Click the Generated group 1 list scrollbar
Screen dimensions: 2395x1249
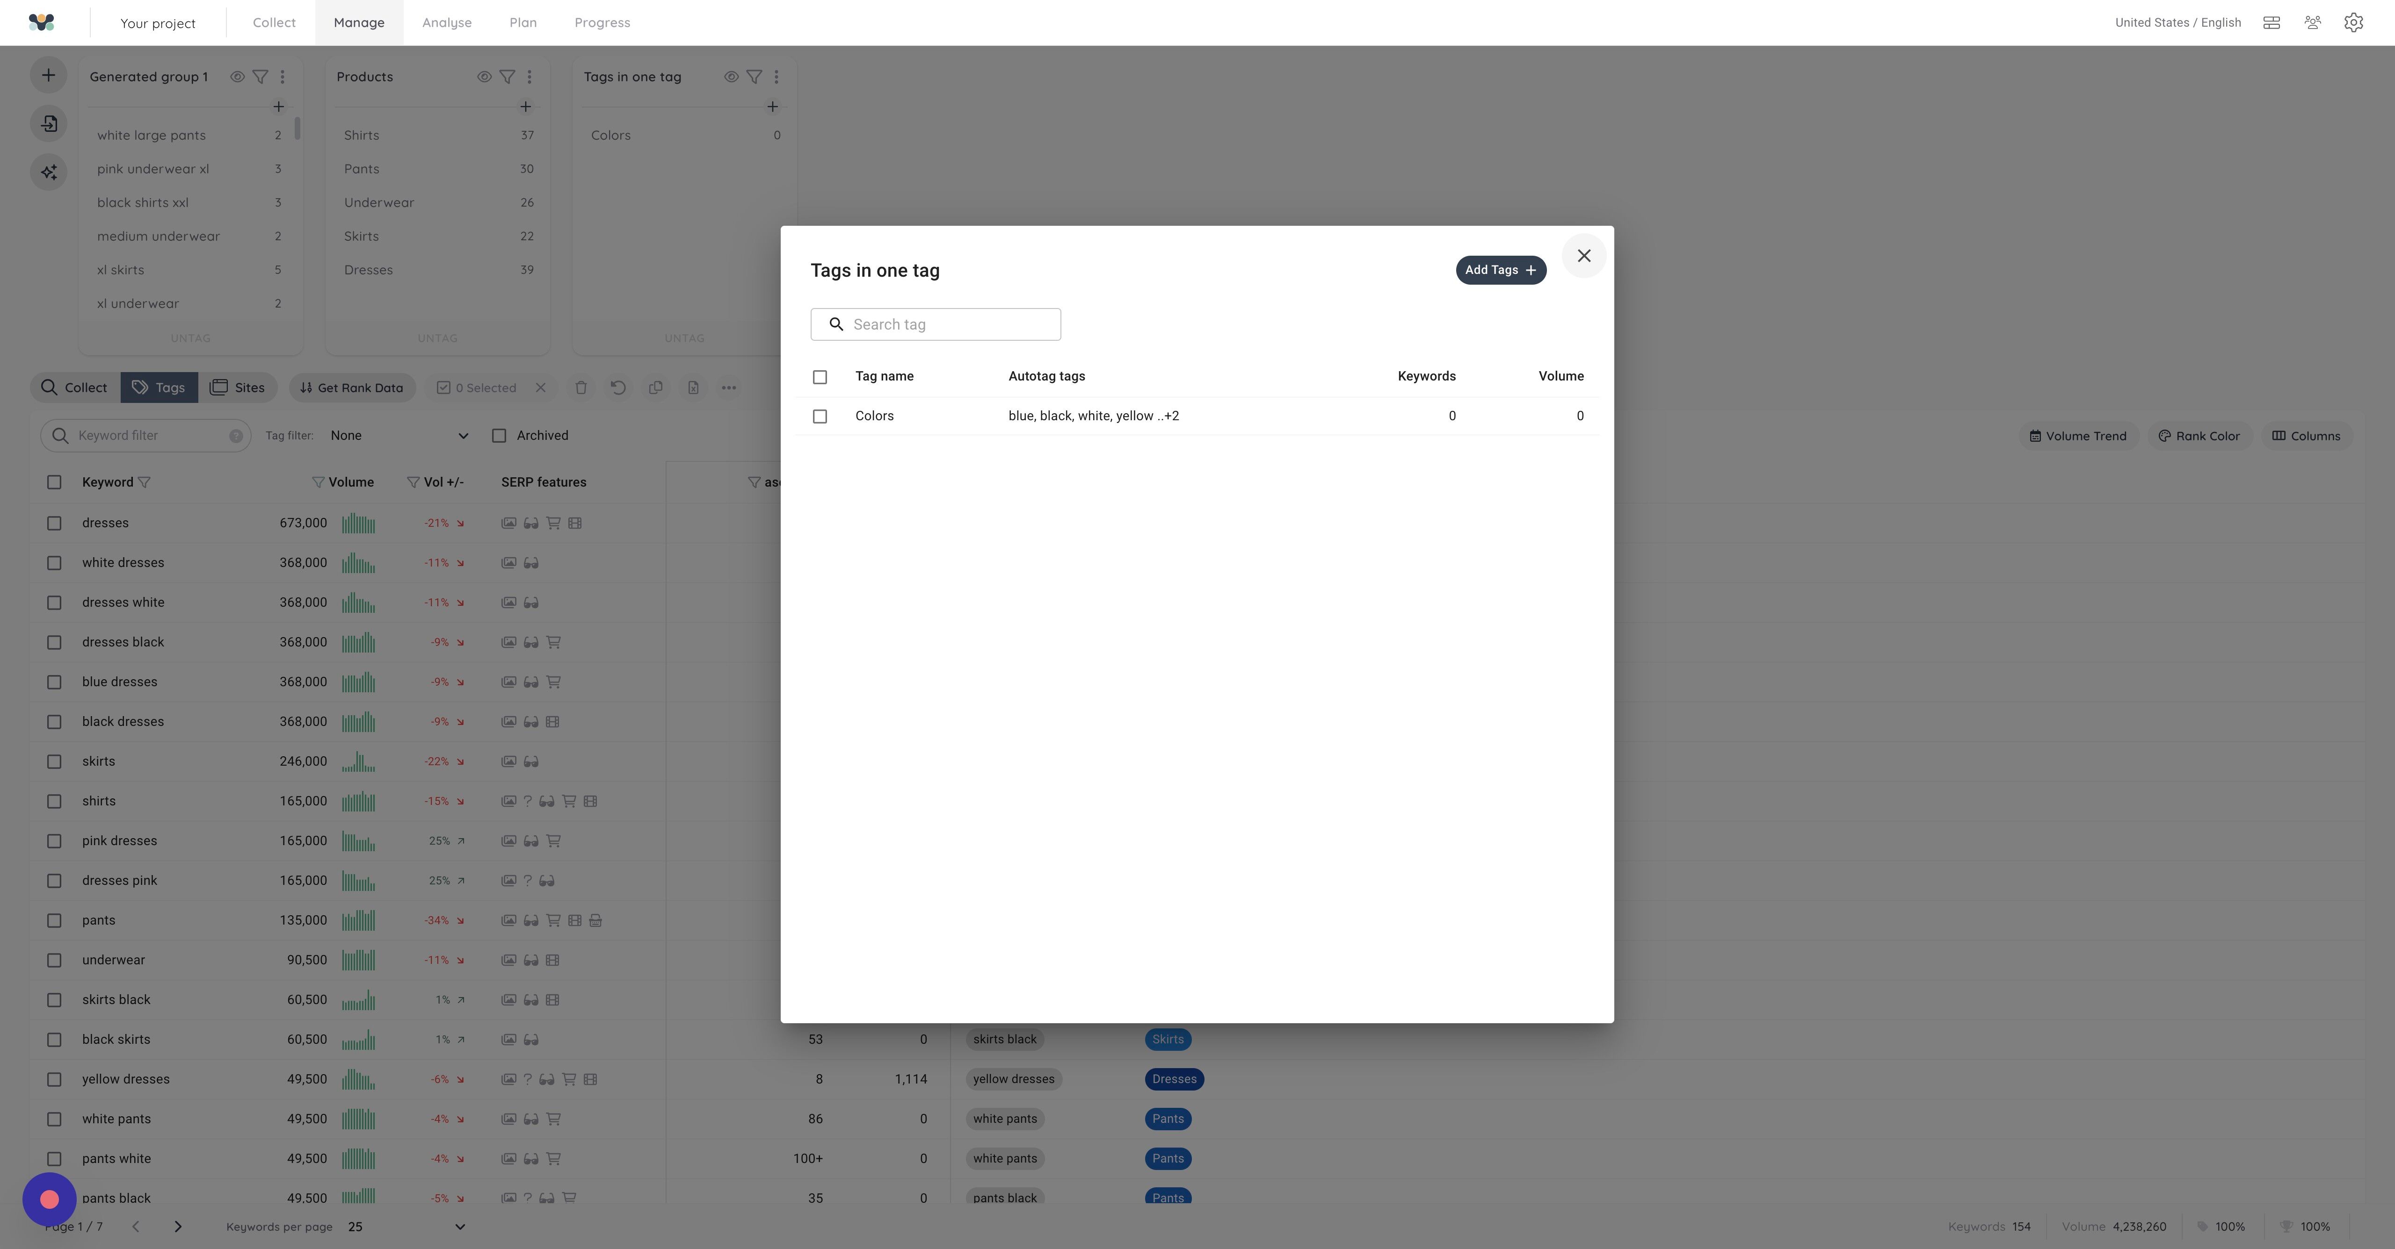298,128
